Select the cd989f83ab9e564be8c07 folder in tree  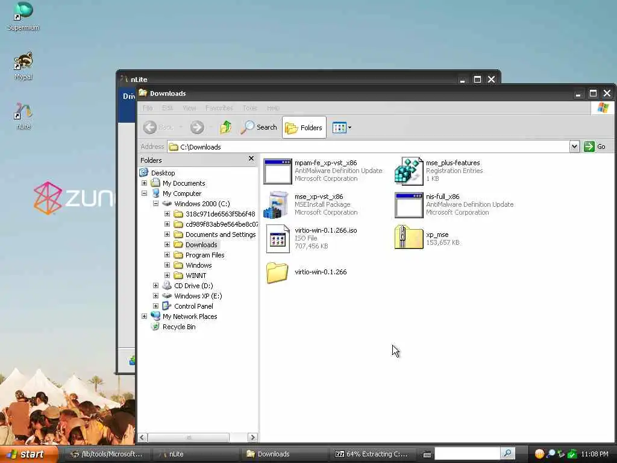point(222,224)
